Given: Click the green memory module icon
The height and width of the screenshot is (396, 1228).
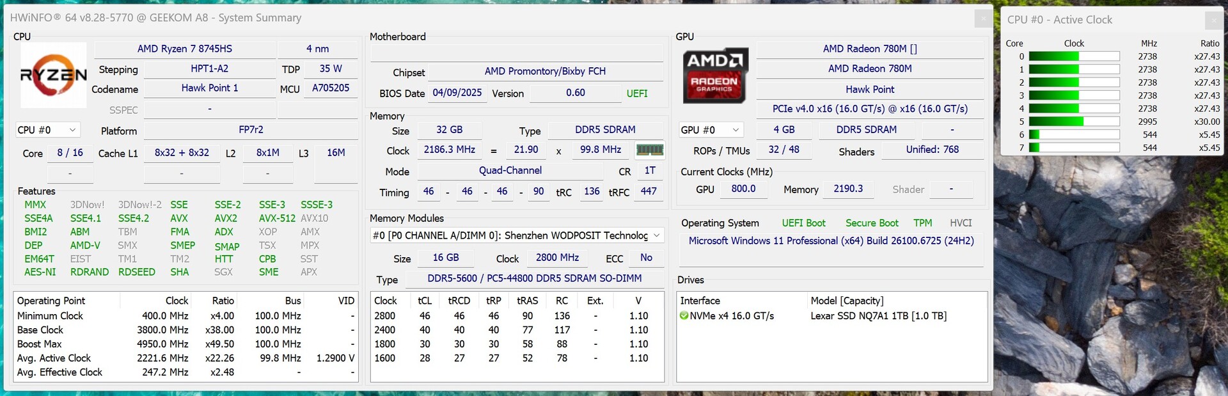Looking at the screenshot, I should (x=649, y=150).
